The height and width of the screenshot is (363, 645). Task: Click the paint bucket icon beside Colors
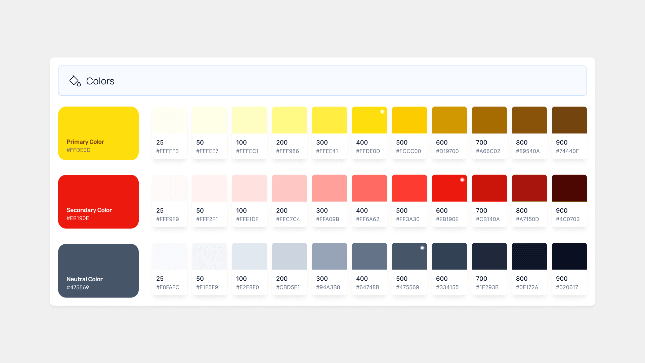point(75,81)
